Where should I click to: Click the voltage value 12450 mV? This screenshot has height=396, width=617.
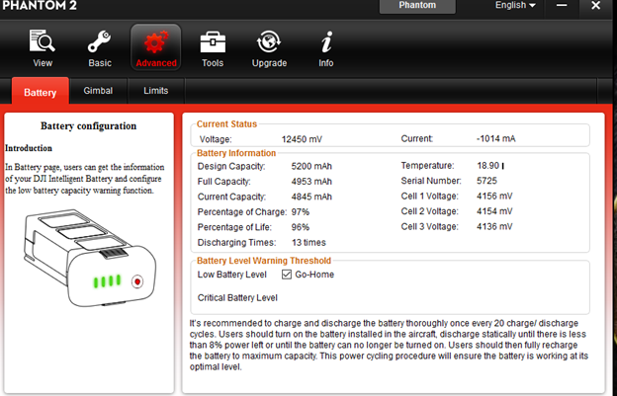302,139
